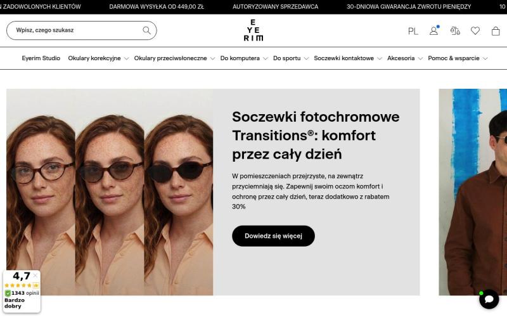Open the 1343 opinii reviews badge
Screen dimensions: 507x317
click(22, 293)
